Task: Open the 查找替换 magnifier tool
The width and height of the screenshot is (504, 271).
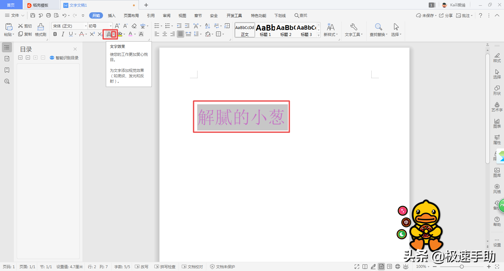Action: 379,30
